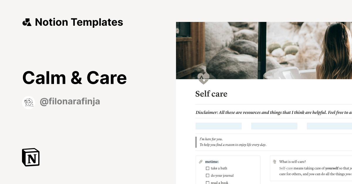Screen dimensions: 352x184
Task: Click the black Notion "N" logo
Action: tap(30, 157)
